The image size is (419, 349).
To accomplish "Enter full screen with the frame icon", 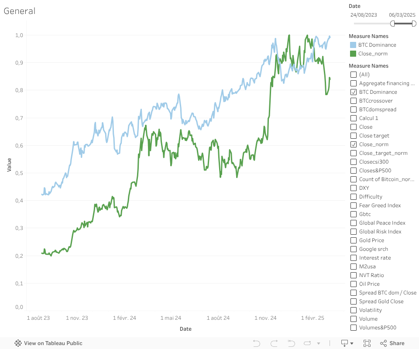I will 367,343.
